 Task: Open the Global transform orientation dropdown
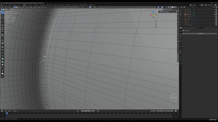(82, 7)
